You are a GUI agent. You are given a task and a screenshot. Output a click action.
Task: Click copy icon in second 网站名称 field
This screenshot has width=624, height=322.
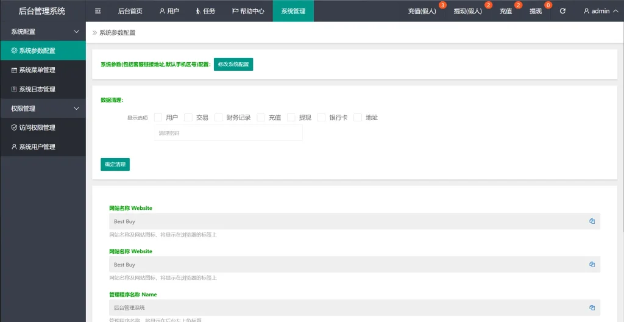(592, 265)
